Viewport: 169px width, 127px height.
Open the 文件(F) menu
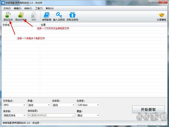pos(7,8)
